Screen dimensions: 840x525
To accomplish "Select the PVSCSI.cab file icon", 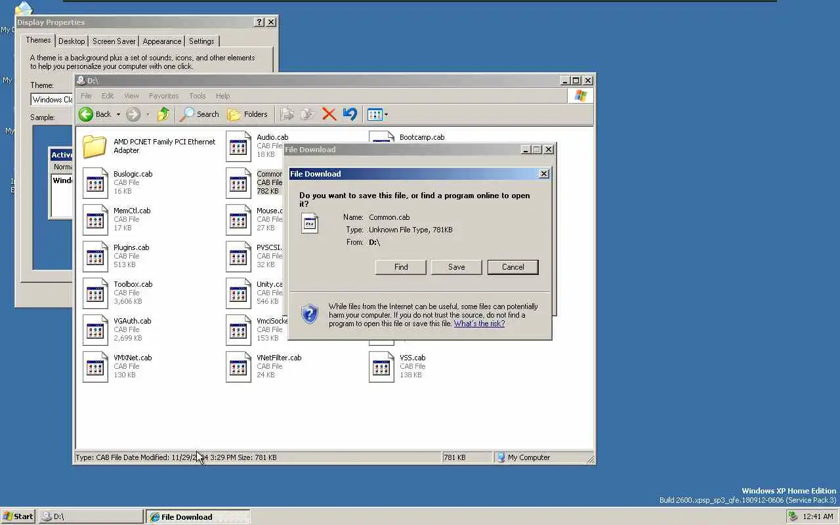I will coord(238,257).
